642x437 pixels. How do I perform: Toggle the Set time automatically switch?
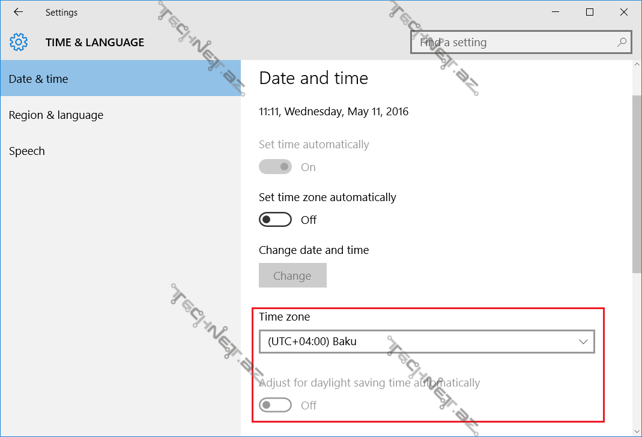[275, 167]
